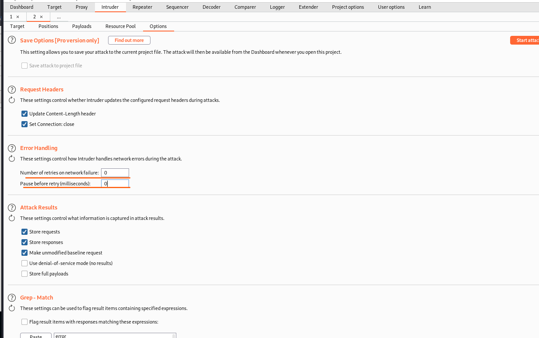The height and width of the screenshot is (338, 539).
Task: Uncheck Update Content-Length header
Action: pyautogui.click(x=24, y=114)
